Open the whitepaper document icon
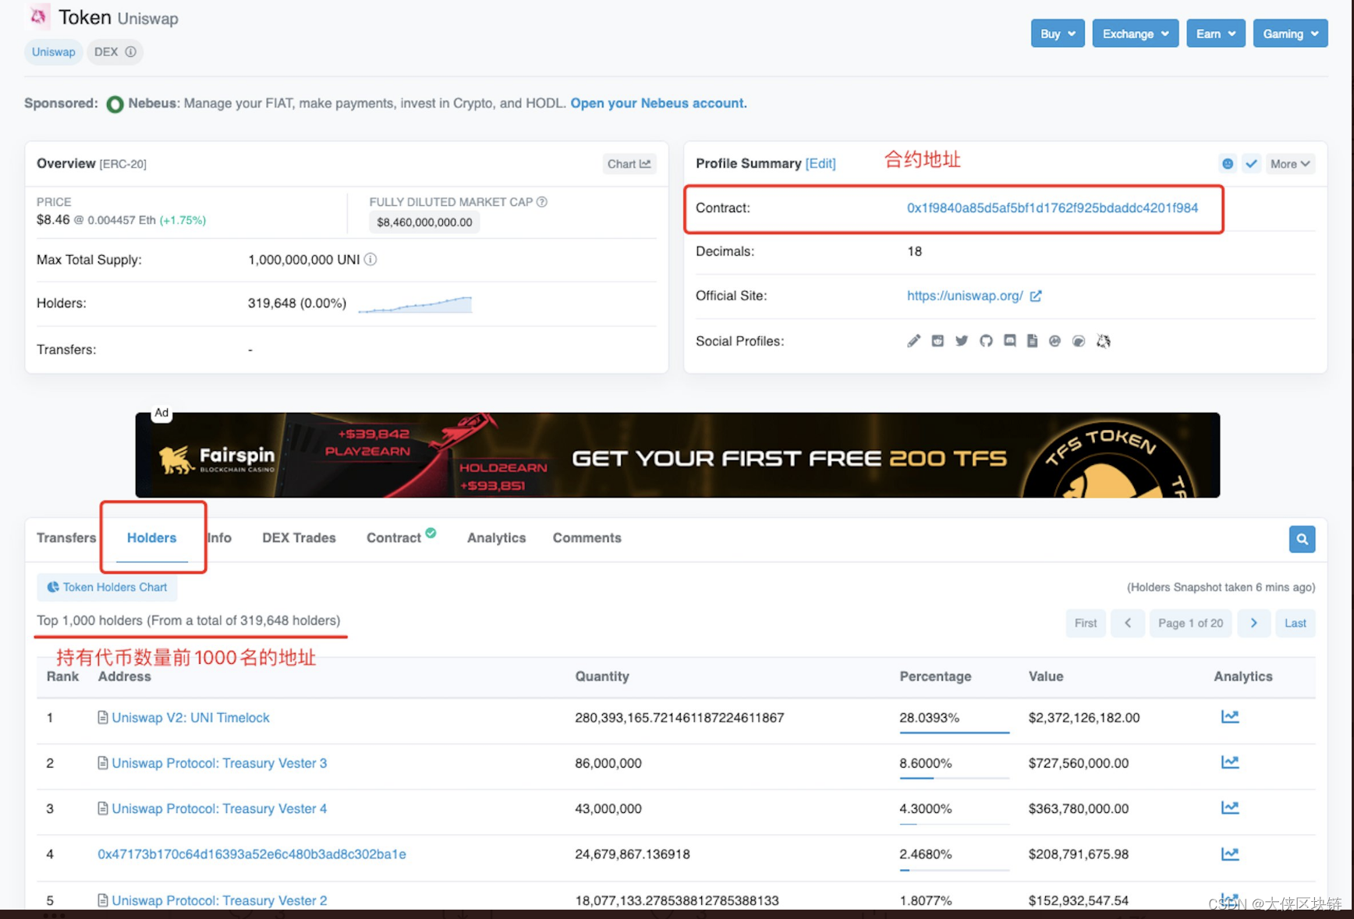 point(1032,341)
